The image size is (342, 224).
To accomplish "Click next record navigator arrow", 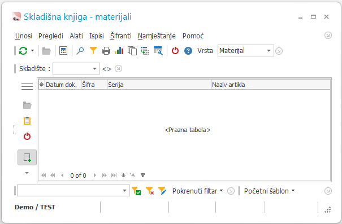I will pyautogui.click(x=94, y=175).
